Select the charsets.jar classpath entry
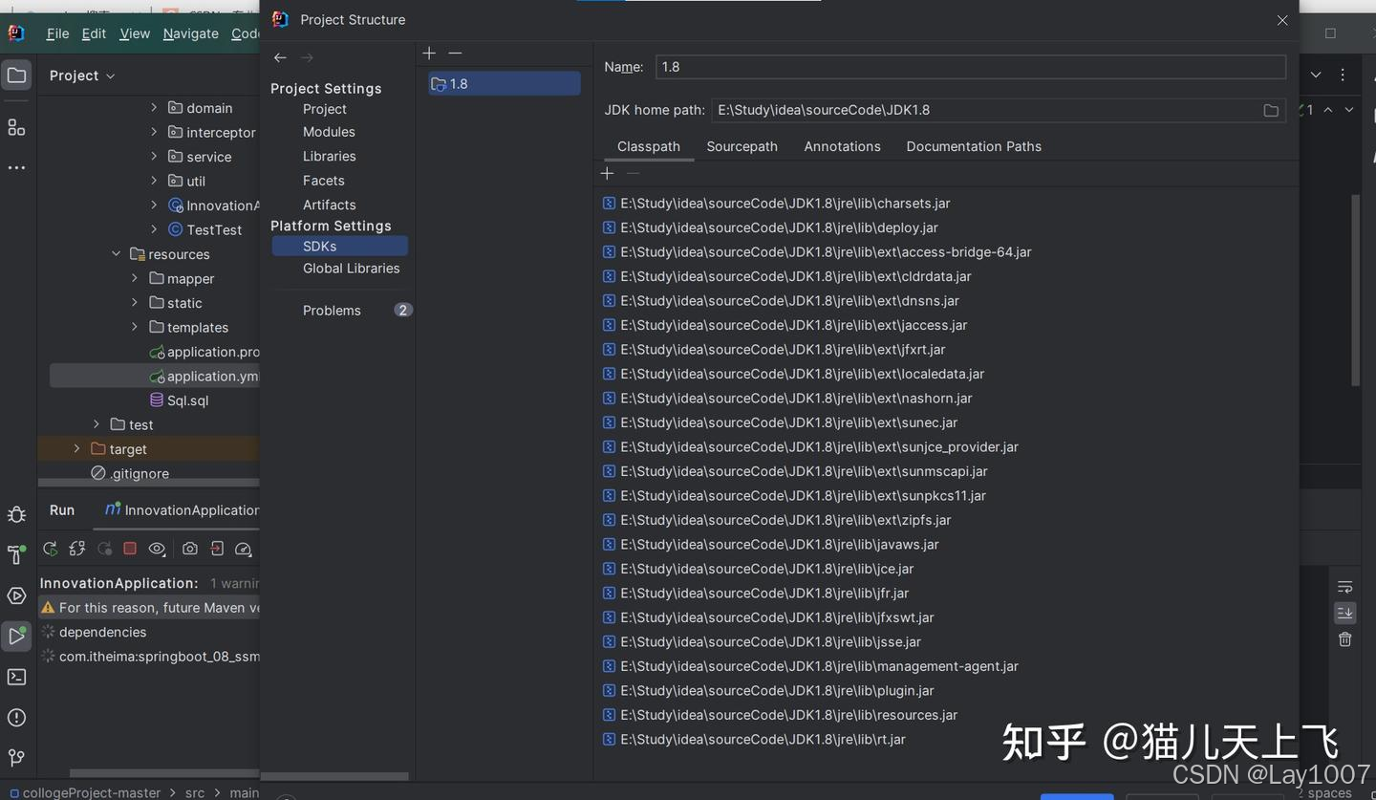1376x800 pixels. point(776,204)
